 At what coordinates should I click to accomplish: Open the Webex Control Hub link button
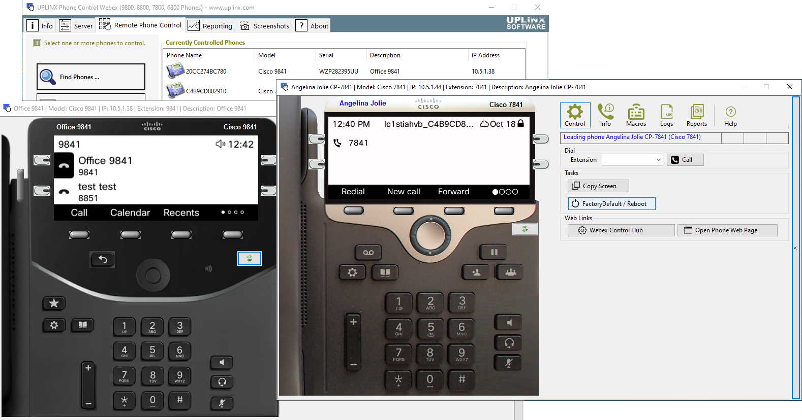[x=621, y=230]
